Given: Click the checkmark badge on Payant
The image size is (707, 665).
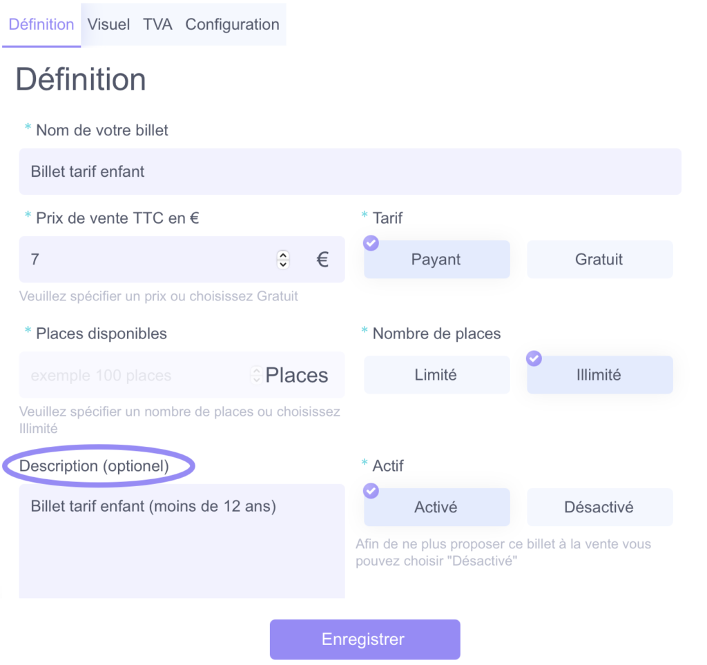Looking at the screenshot, I should coord(371,243).
